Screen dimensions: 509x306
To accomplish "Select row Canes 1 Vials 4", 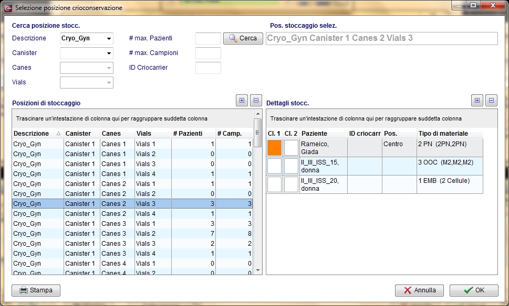I will pos(132,174).
